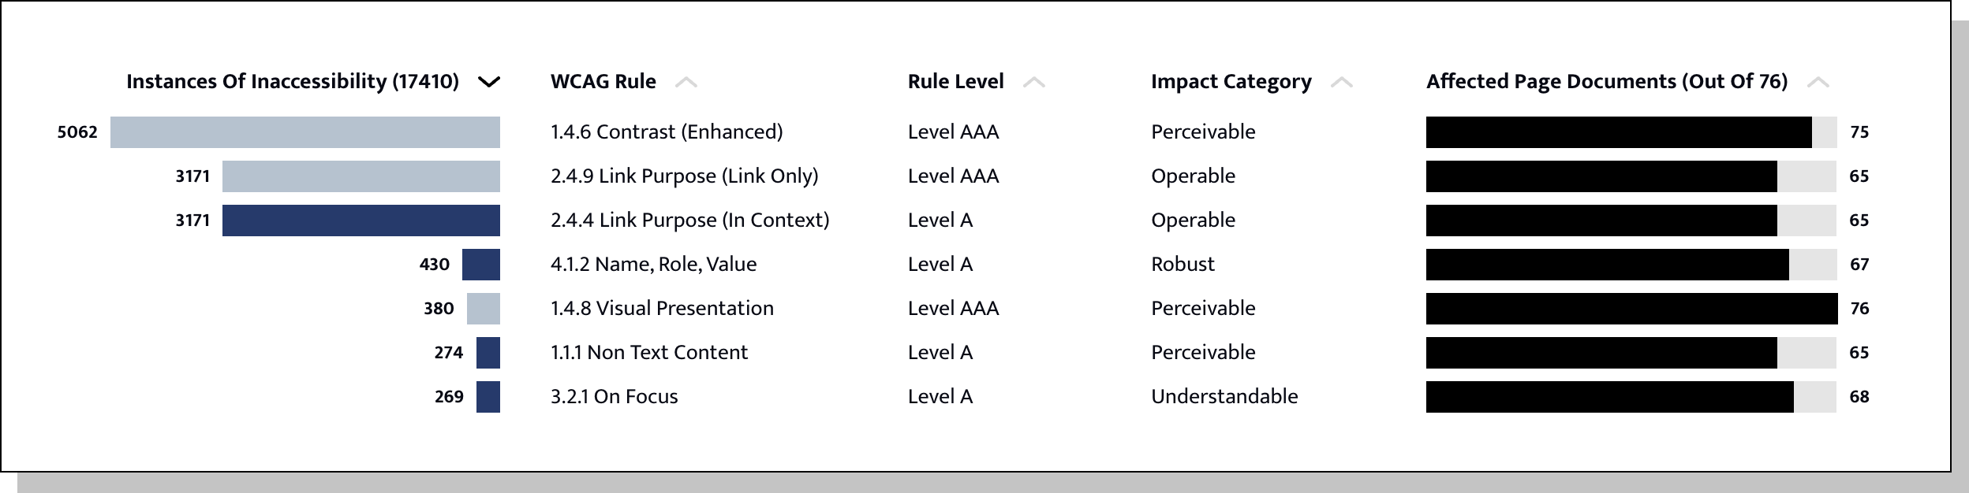Click the Impact Category sort arrow

click(x=1343, y=81)
